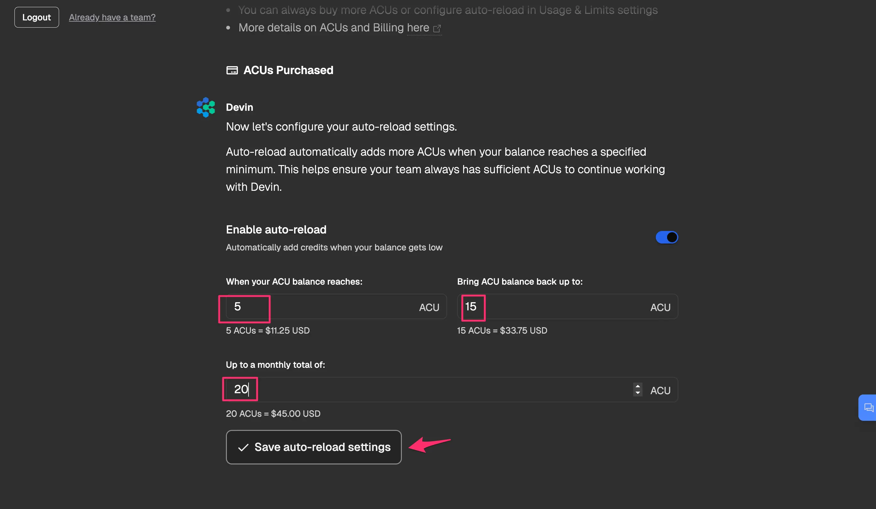Image resolution: width=876 pixels, height=509 pixels.
Task: Click the "Enable auto-reload" label text
Action: pyautogui.click(x=276, y=230)
